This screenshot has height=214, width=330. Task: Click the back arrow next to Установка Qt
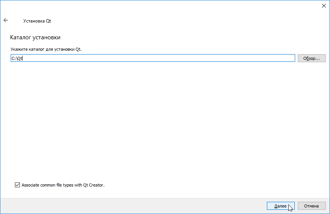coord(6,21)
